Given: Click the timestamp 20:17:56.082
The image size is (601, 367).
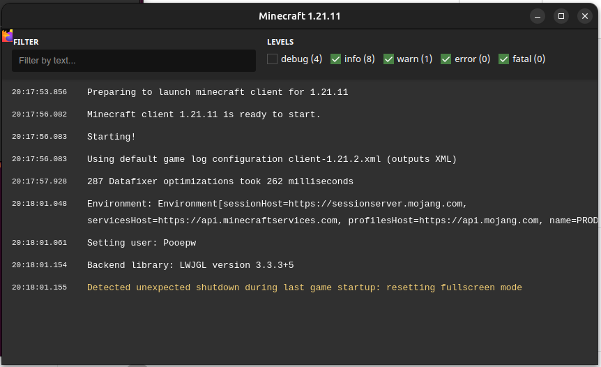Looking at the screenshot, I should click(39, 114).
